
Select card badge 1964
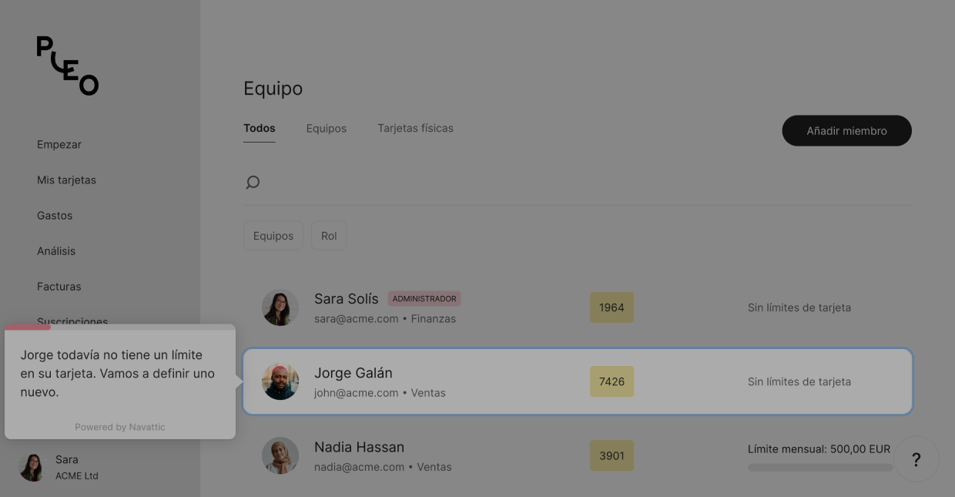point(612,307)
